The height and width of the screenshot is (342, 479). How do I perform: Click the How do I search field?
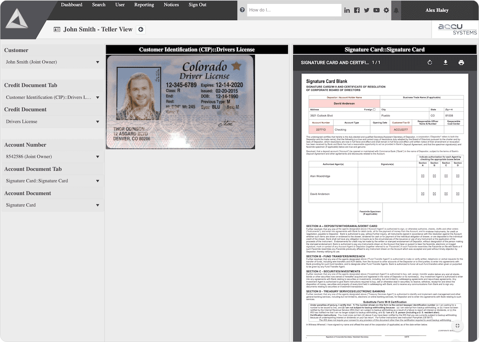(x=294, y=10)
